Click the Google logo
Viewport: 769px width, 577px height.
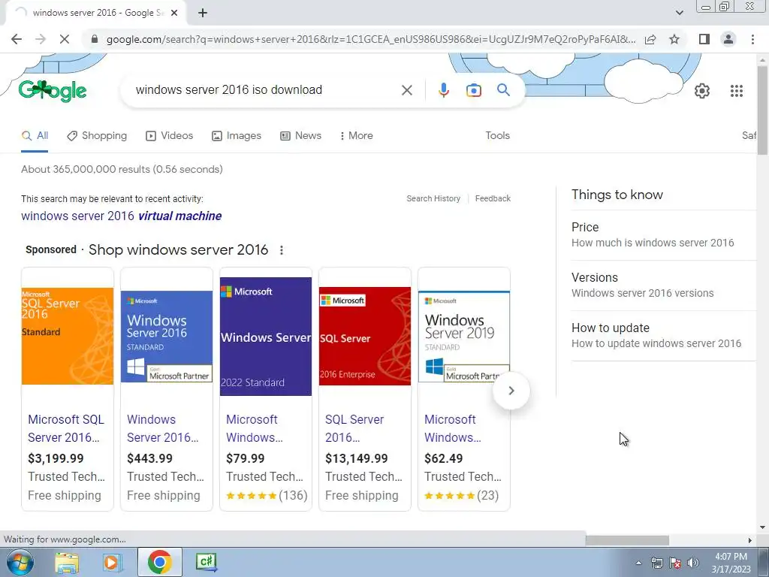(x=53, y=91)
